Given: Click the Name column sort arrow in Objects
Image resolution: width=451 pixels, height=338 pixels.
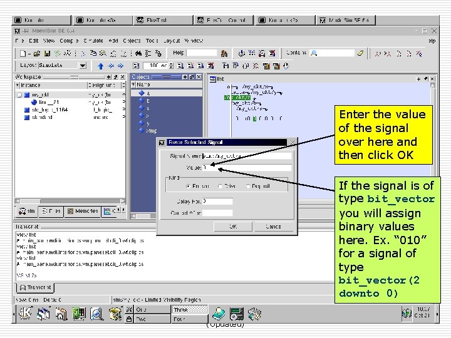Looking at the screenshot, I should coord(133,84).
